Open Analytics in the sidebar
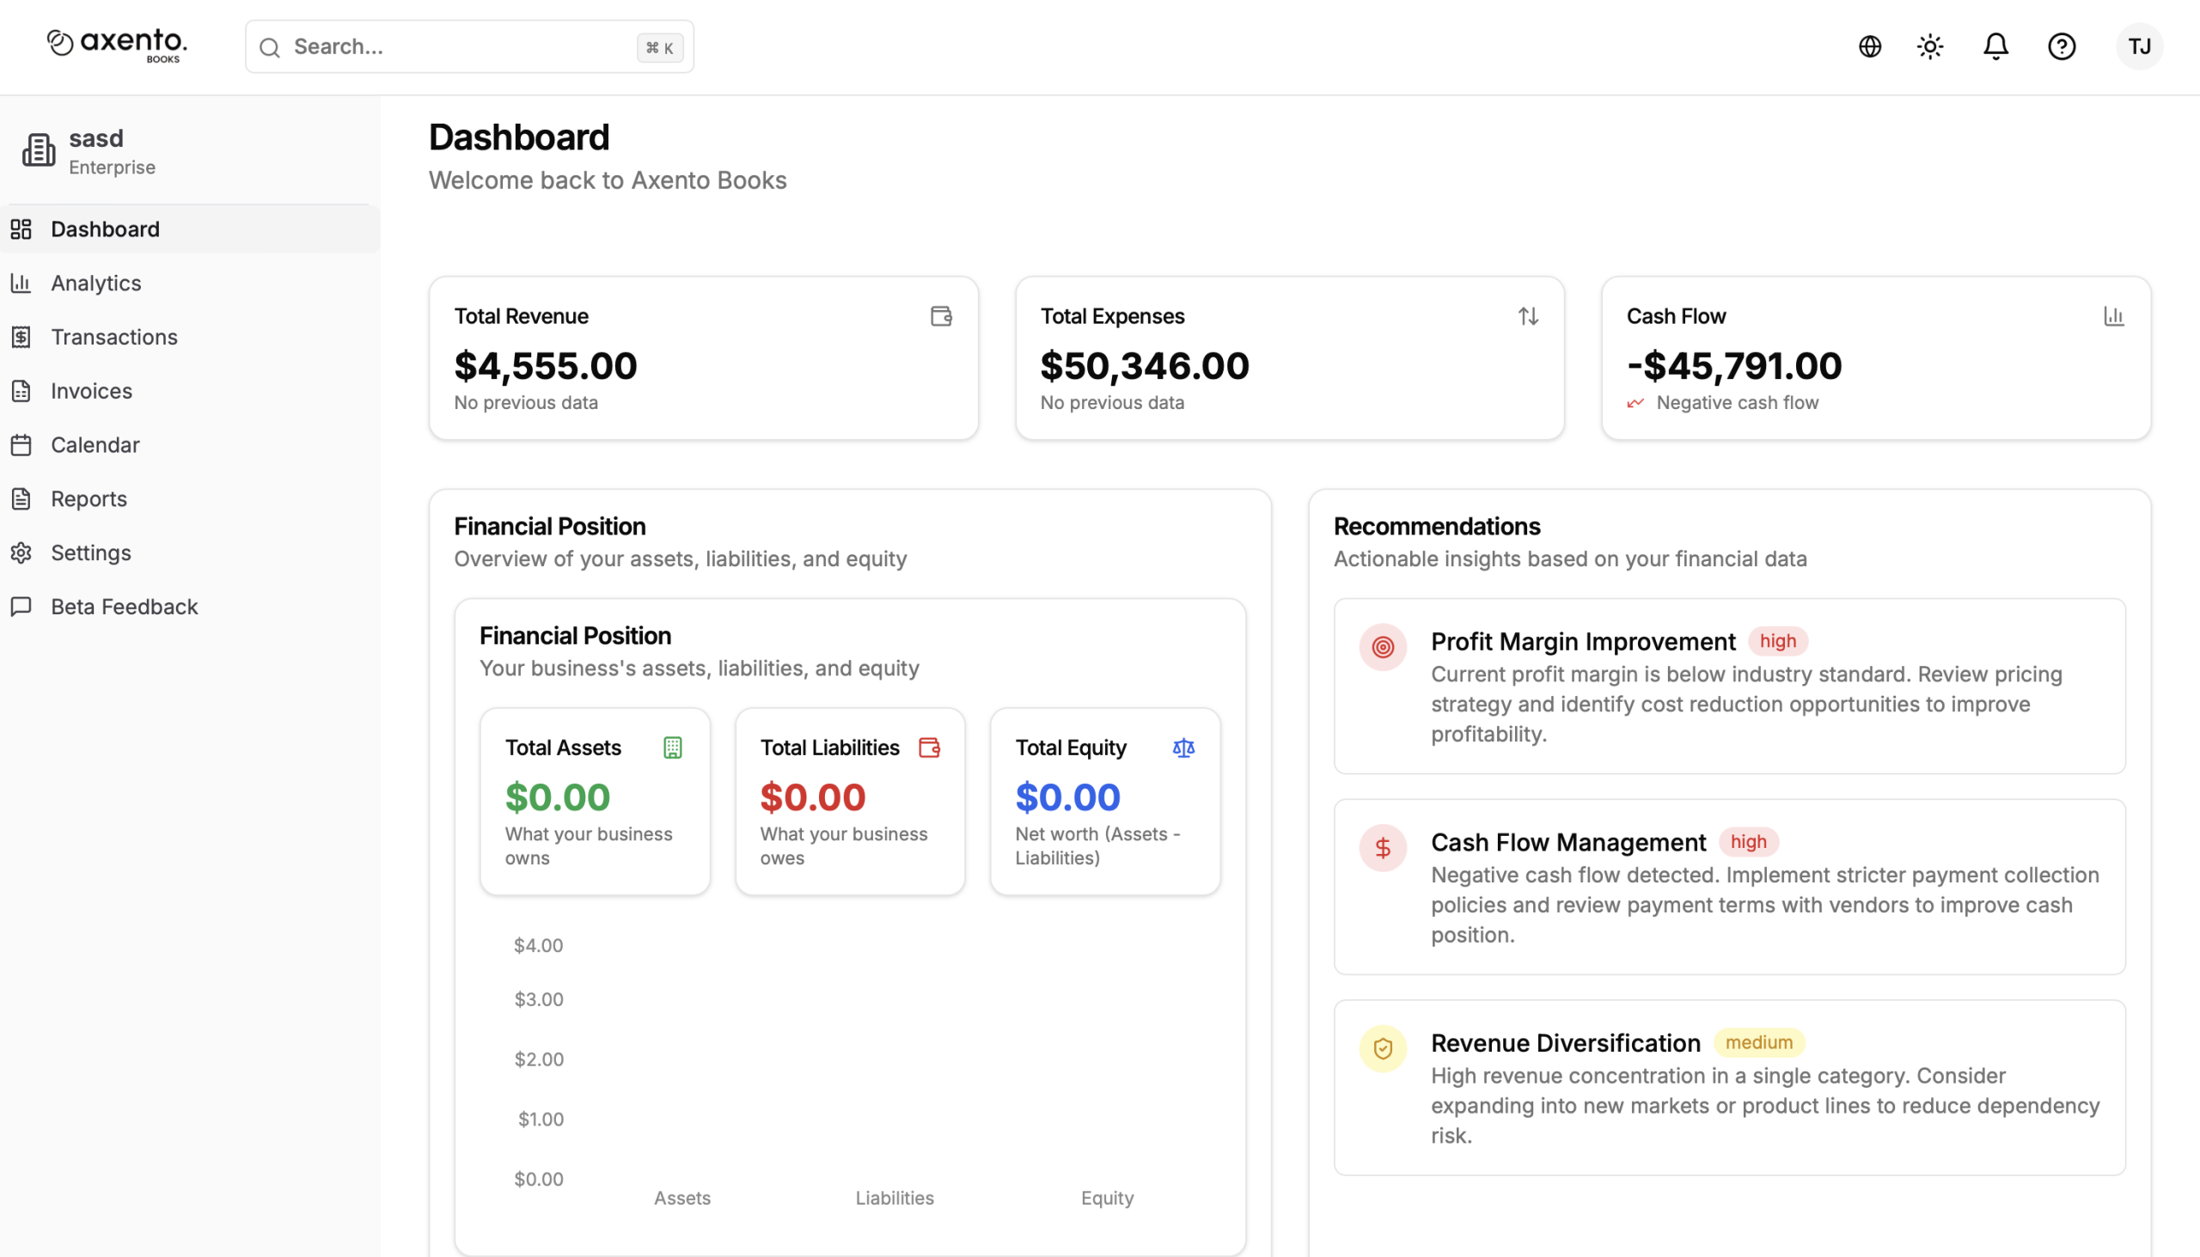The width and height of the screenshot is (2200, 1257). pyautogui.click(x=190, y=284)
